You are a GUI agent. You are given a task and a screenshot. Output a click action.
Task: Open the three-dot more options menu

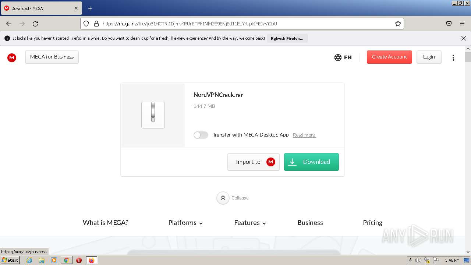click(453, 57)
